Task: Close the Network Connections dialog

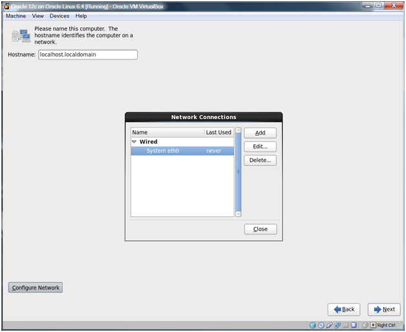Action: pyautogui.click(x=261, y=229)
